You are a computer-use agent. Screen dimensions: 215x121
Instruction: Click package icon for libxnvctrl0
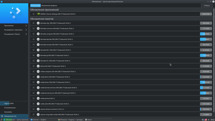pos(38,66)
